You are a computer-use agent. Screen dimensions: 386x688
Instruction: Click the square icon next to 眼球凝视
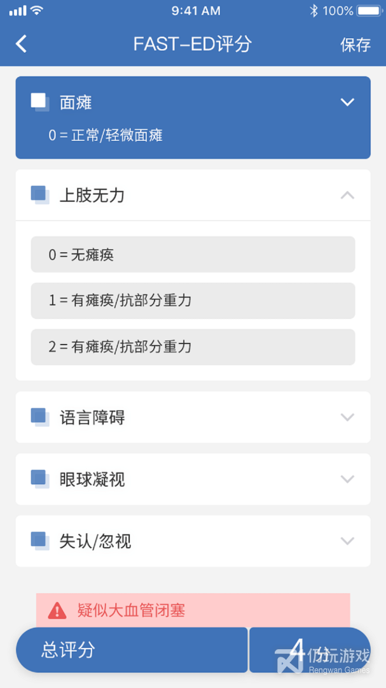click(39, 478)
